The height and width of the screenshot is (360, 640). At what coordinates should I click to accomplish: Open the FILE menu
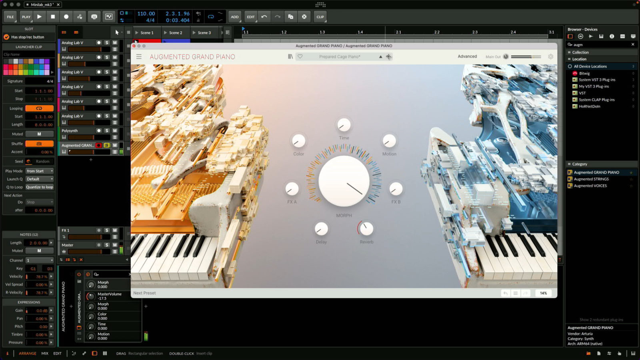[10, 17]
